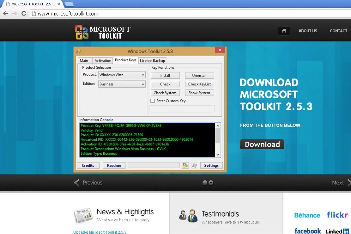
Task: Click the big Download button
Action: coord(262,144)
